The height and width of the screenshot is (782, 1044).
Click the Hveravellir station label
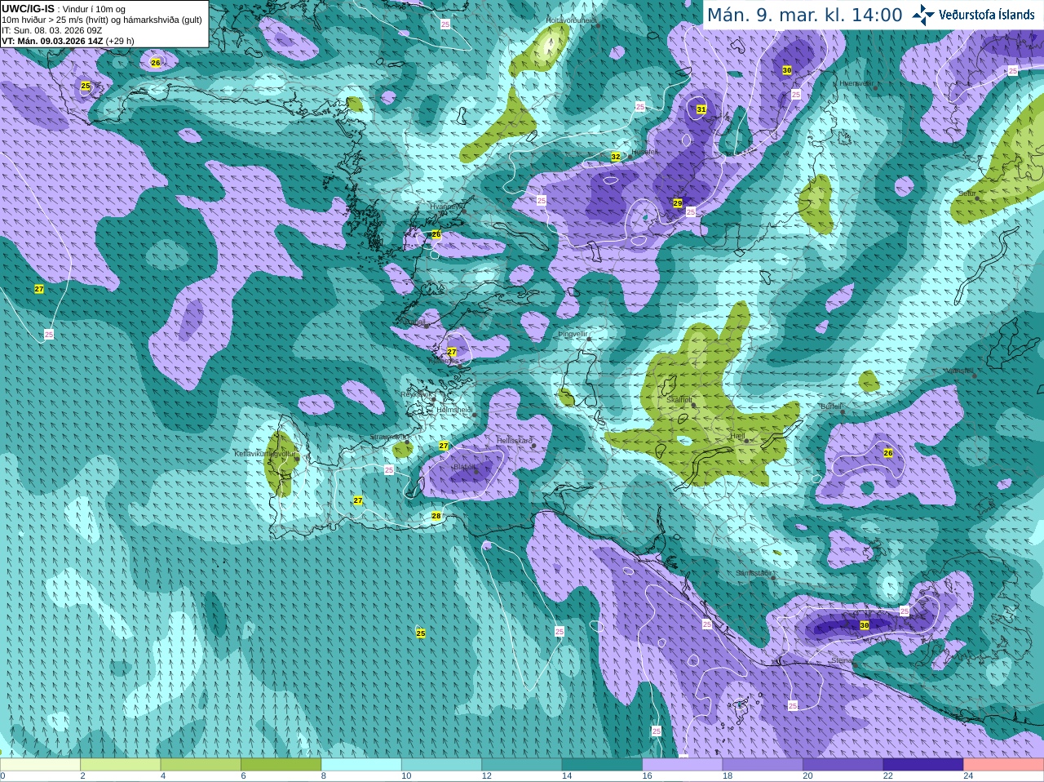pos(856,83)
